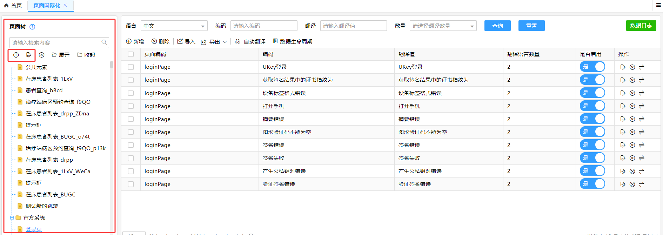Click edit icon for UKey登录 row
The height and width of the screenshot is (235, 663).
coord(623,67)
